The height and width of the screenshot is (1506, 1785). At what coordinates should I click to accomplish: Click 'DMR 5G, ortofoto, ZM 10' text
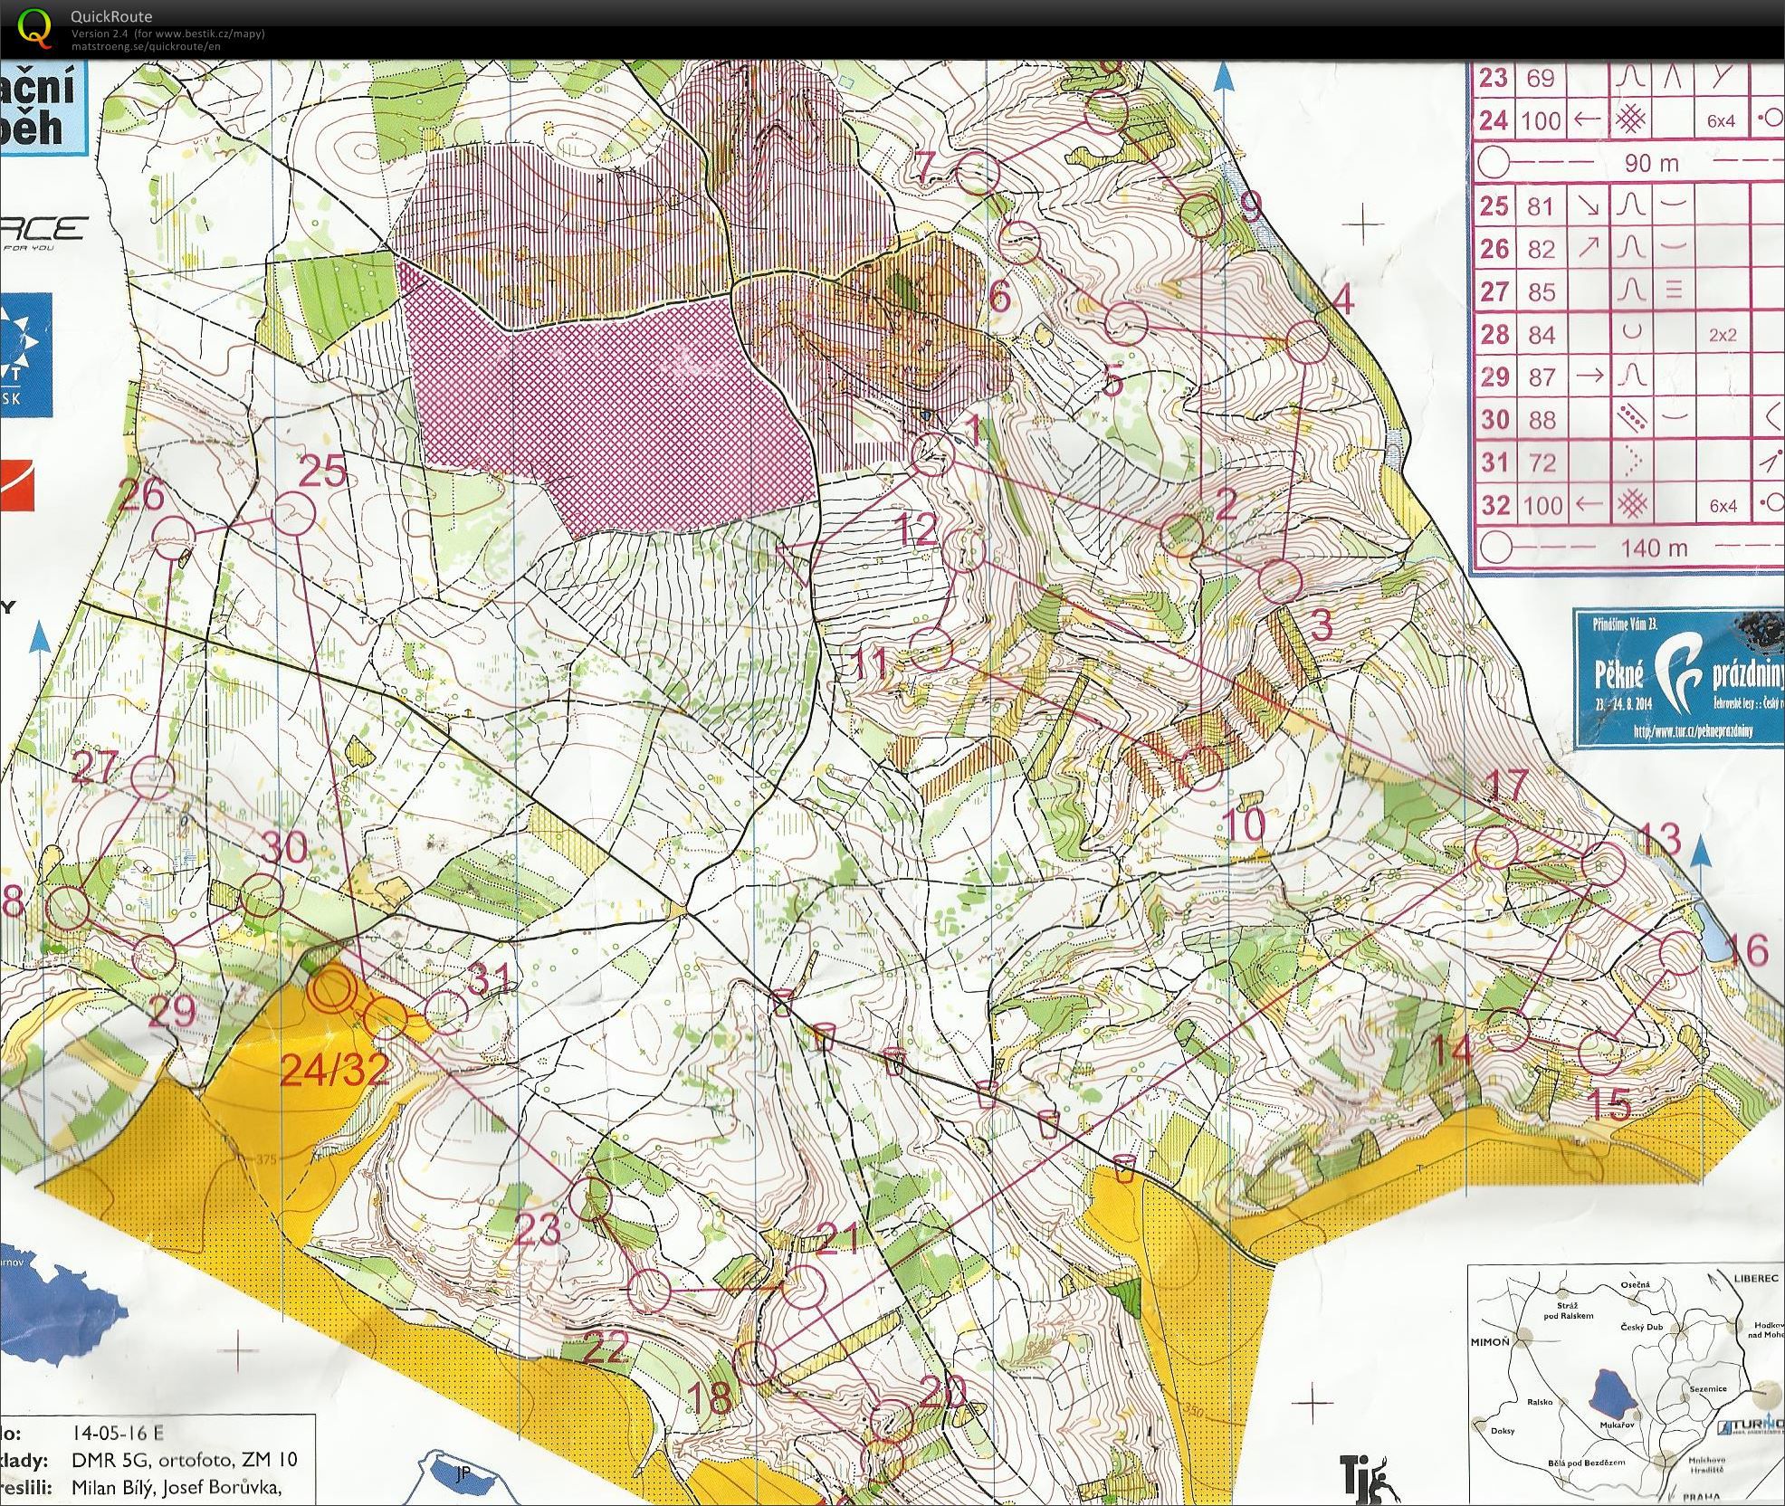click(184, 1459)
